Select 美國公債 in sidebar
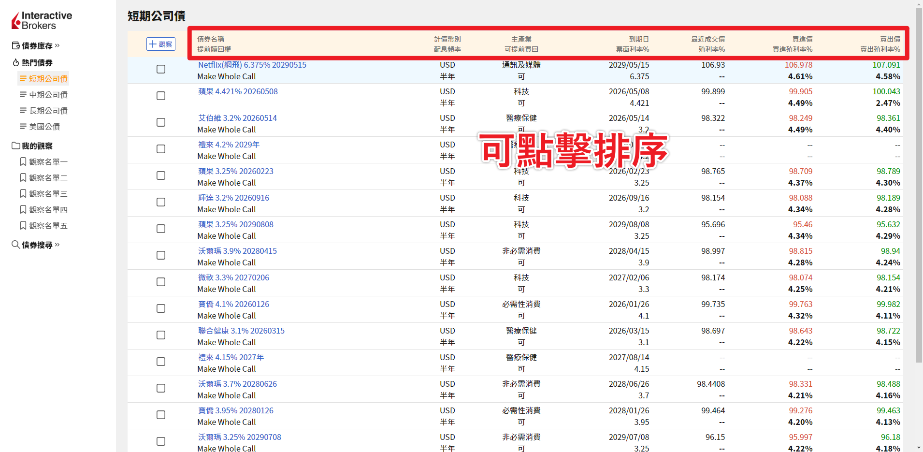Screen dimensions: 923x452 44,126
